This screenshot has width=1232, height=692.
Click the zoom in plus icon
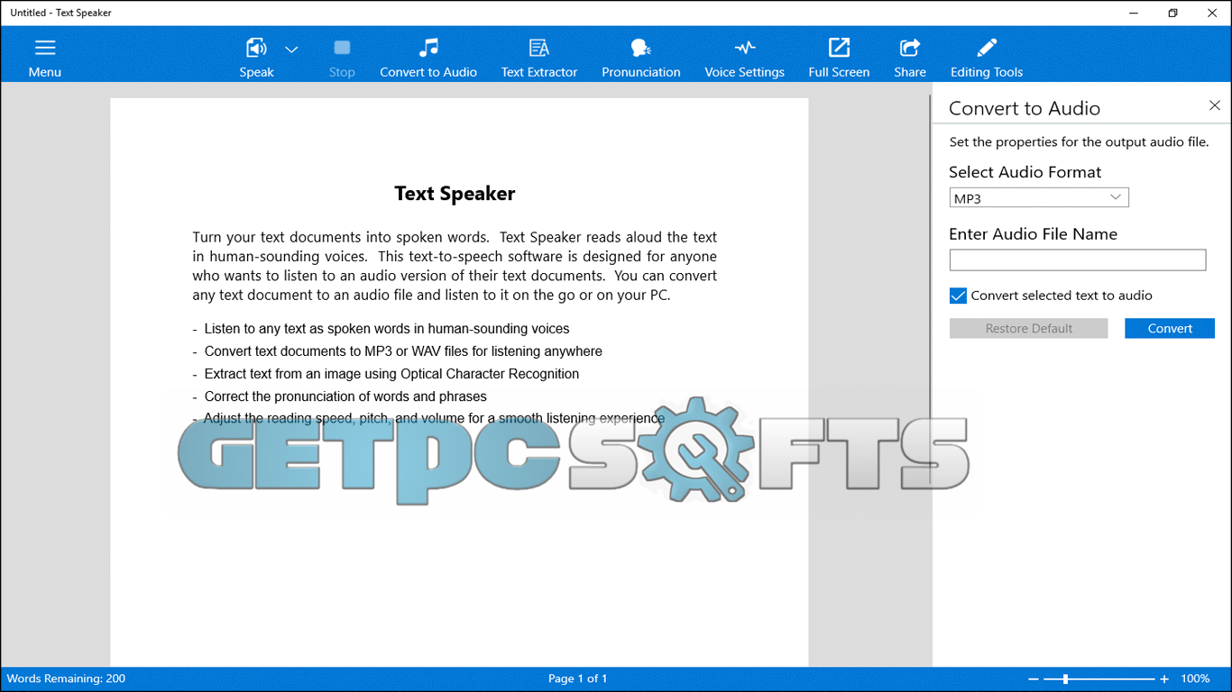point(1164,678)
